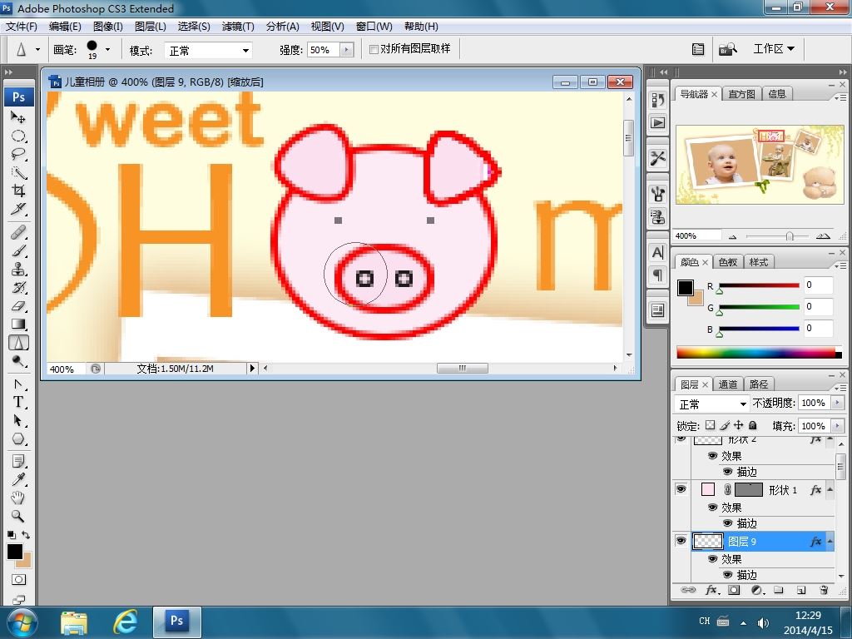
Task: Select the Clone Stamp tool
Action: (x=18, y=270)
